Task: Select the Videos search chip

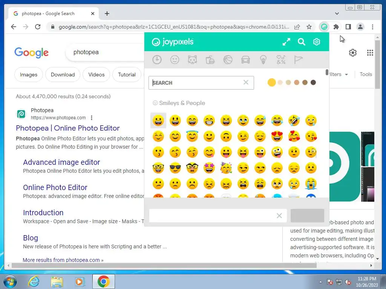Action: pos(96,75)
